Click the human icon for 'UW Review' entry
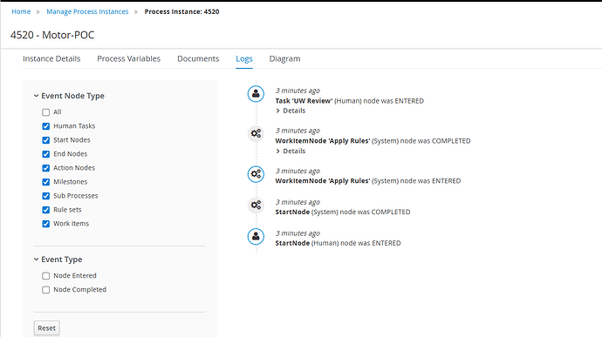This screenshot has height=337, width=602. [x=256, y=94]
